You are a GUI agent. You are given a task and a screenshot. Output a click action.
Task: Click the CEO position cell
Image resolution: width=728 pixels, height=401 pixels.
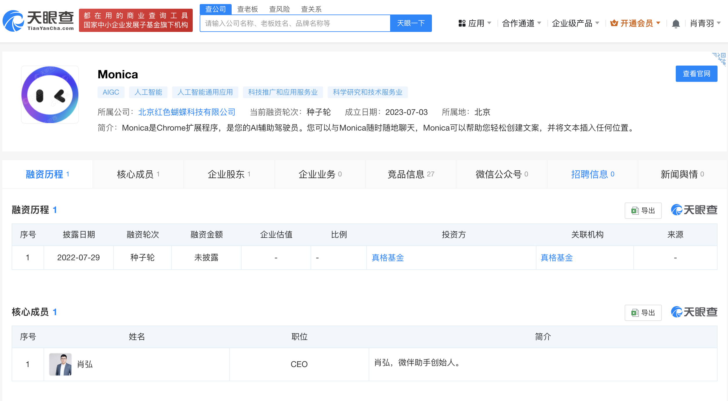click(x=299, y=364)
